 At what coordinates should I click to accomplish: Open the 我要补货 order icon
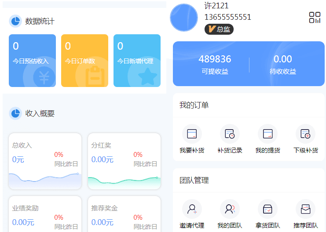click(192, 134)
